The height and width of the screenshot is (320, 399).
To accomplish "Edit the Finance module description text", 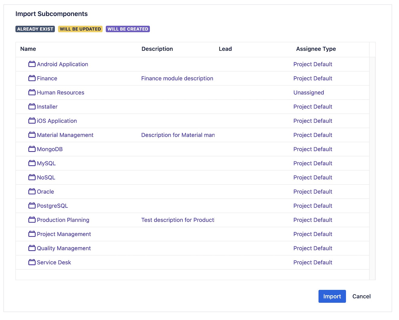I will tap(177, 78).
